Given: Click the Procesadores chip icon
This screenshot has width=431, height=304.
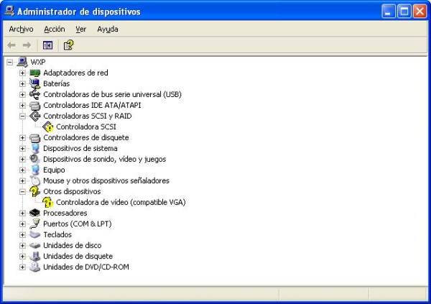Looking at the screenshot, I should (35, 213).
